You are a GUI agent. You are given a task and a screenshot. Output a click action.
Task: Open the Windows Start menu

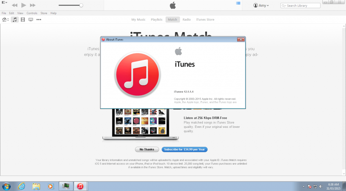[x=6, y=186]
